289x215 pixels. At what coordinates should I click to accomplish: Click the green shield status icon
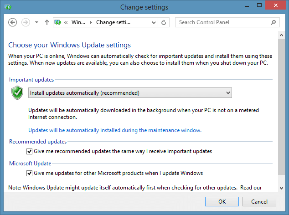(x=17, y=92)
